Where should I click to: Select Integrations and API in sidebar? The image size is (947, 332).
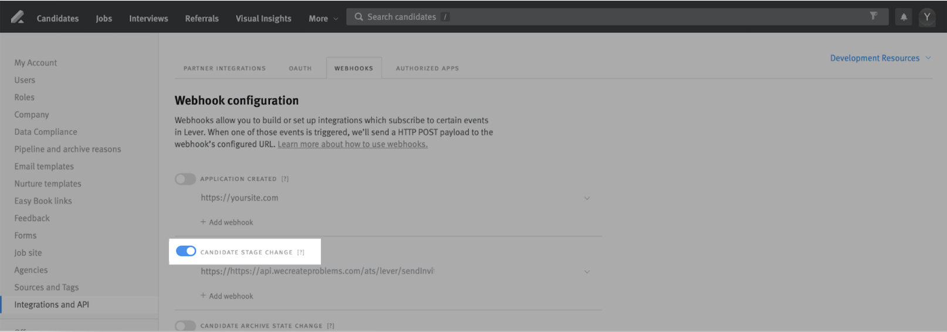coord(52,305)
